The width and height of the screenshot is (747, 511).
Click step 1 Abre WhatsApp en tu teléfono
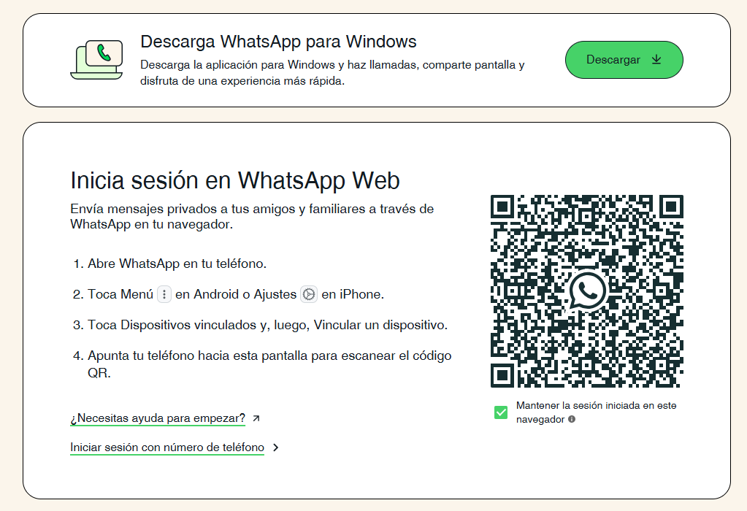pyautogui.click(x=177, y=264)
